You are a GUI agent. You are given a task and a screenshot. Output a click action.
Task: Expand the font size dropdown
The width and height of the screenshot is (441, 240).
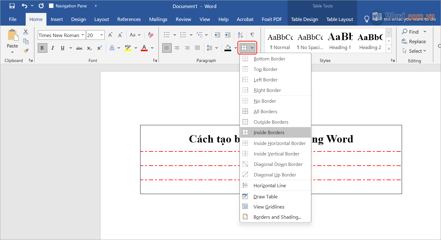pos(101,35)
